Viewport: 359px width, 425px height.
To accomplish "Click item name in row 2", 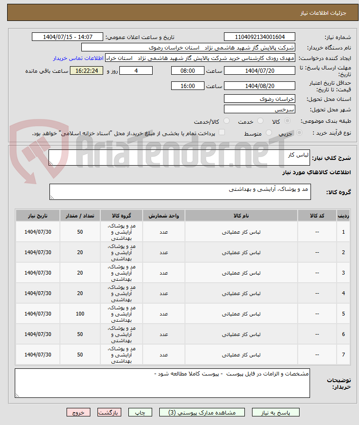I will [241, 253].
